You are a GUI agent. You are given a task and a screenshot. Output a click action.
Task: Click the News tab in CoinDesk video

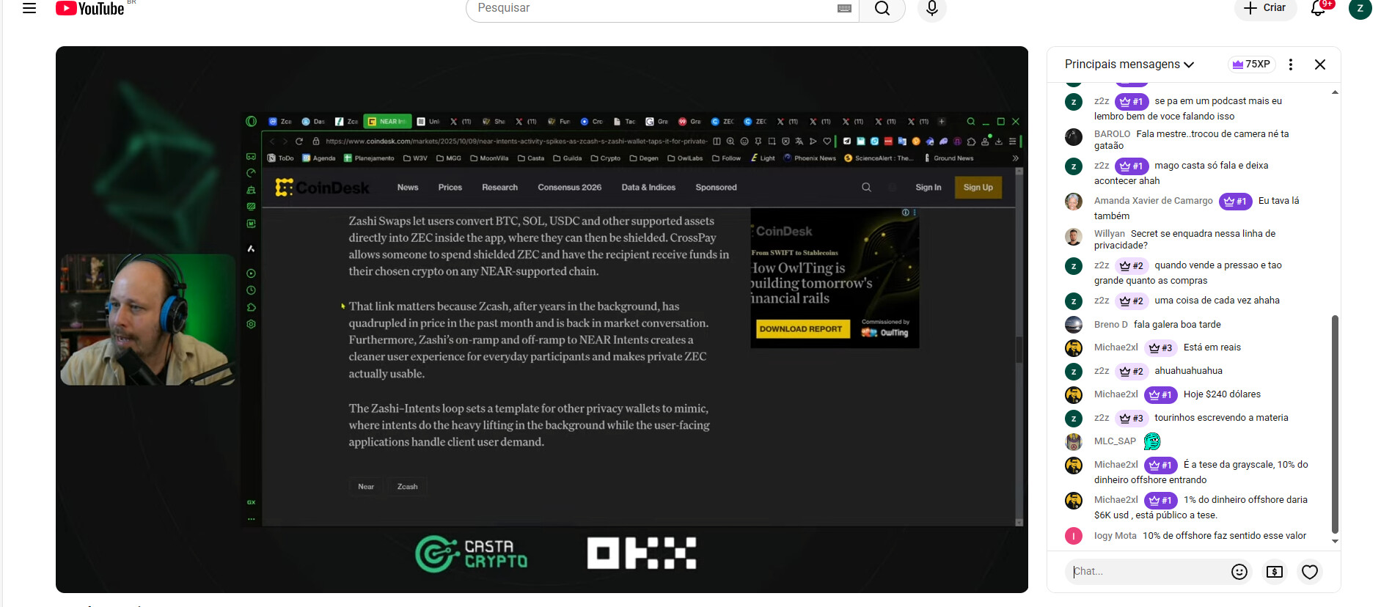(x=408, y=188)
